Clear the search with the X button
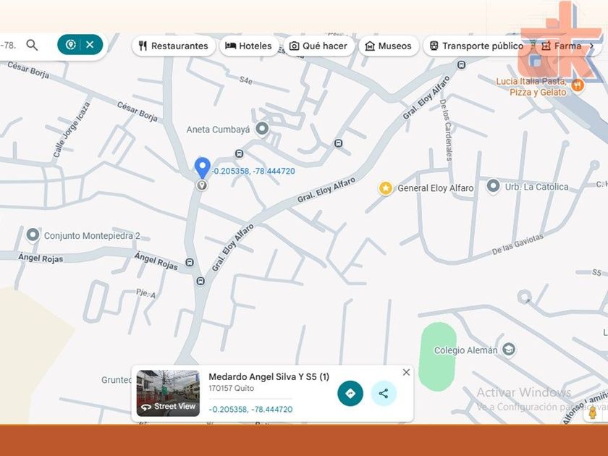Screen dimensions: 608x456 [90, 45]
